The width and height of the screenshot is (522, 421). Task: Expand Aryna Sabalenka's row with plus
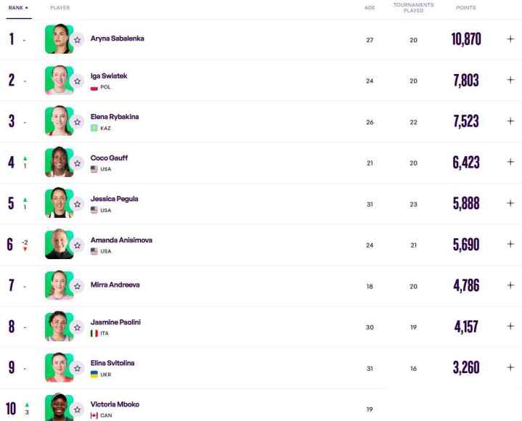(x=510, y=39)
